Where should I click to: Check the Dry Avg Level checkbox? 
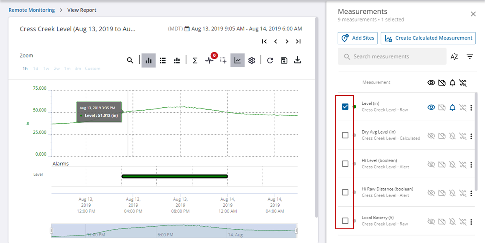[x=345, y=135]
